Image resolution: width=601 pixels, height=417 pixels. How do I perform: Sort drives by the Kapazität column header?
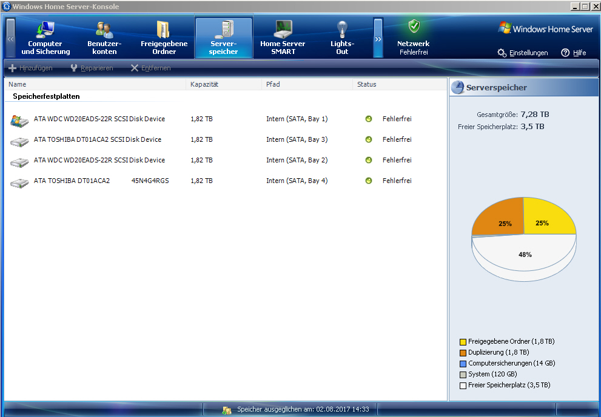pos(204,84)
